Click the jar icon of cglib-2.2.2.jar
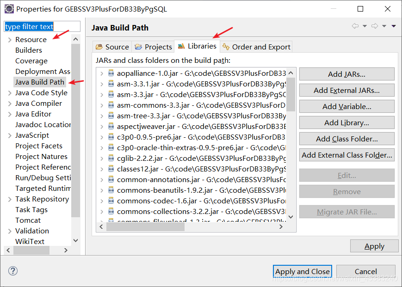The width and height of the screenshot is (402, 287). tap(111, 158)
